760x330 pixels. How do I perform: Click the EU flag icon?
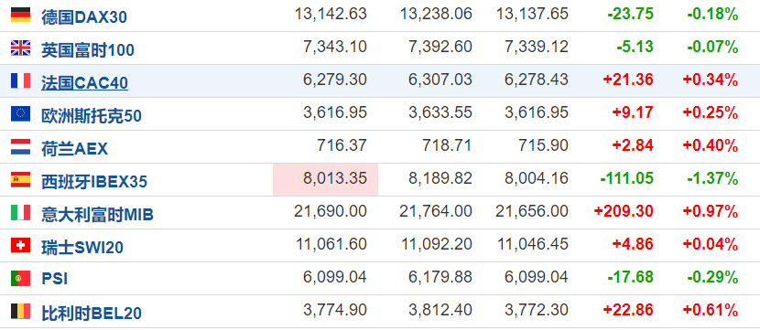pyautogui.click(x=20, y=114)
